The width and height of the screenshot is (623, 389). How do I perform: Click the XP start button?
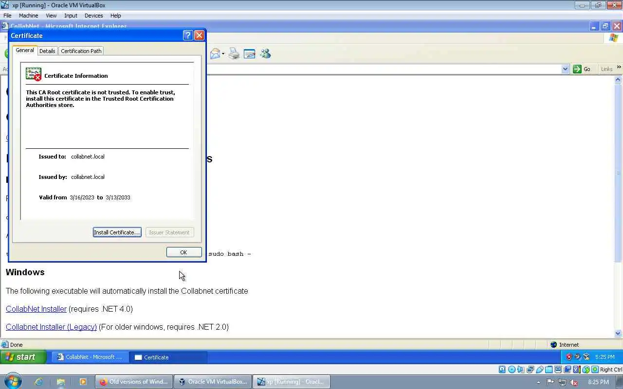pos(23,357)
